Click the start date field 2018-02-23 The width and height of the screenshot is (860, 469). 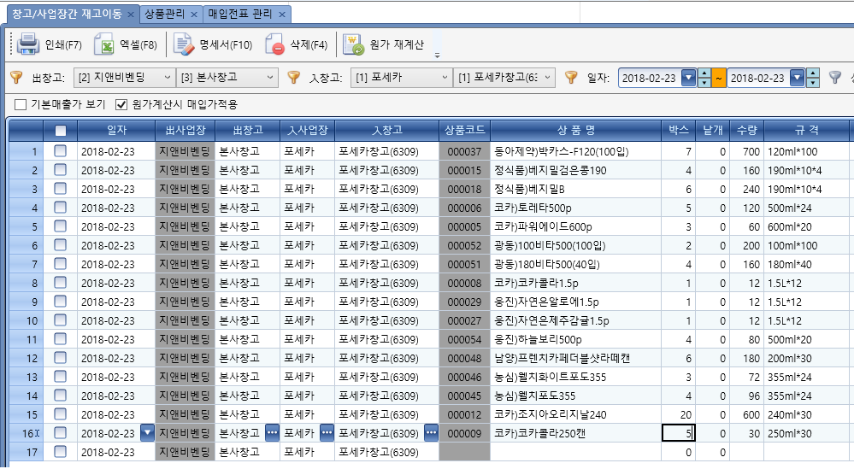(x=650, y=78)
